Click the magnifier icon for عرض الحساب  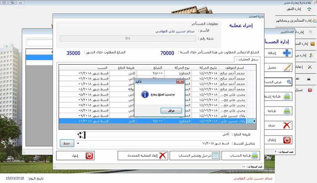pyautogui.click(x=287, y=82)
